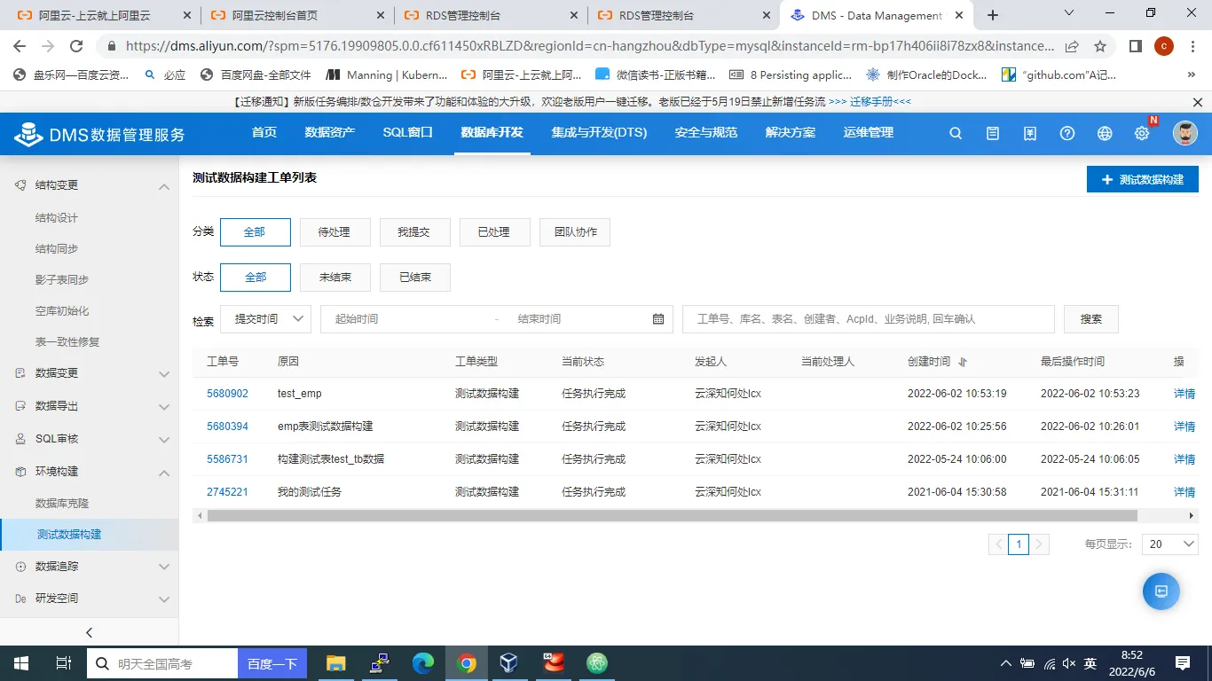Open 详情 for the test_emp row
The width and height of the screenshot is (1212, 681).
pyautogui.click(x=1184, y=394)
